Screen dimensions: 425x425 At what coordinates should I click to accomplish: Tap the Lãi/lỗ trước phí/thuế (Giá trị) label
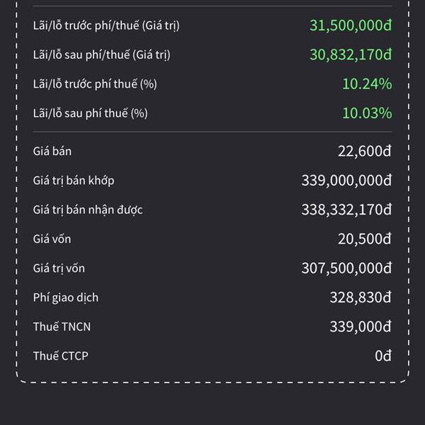pyautogui.click(x=106, y=25)
